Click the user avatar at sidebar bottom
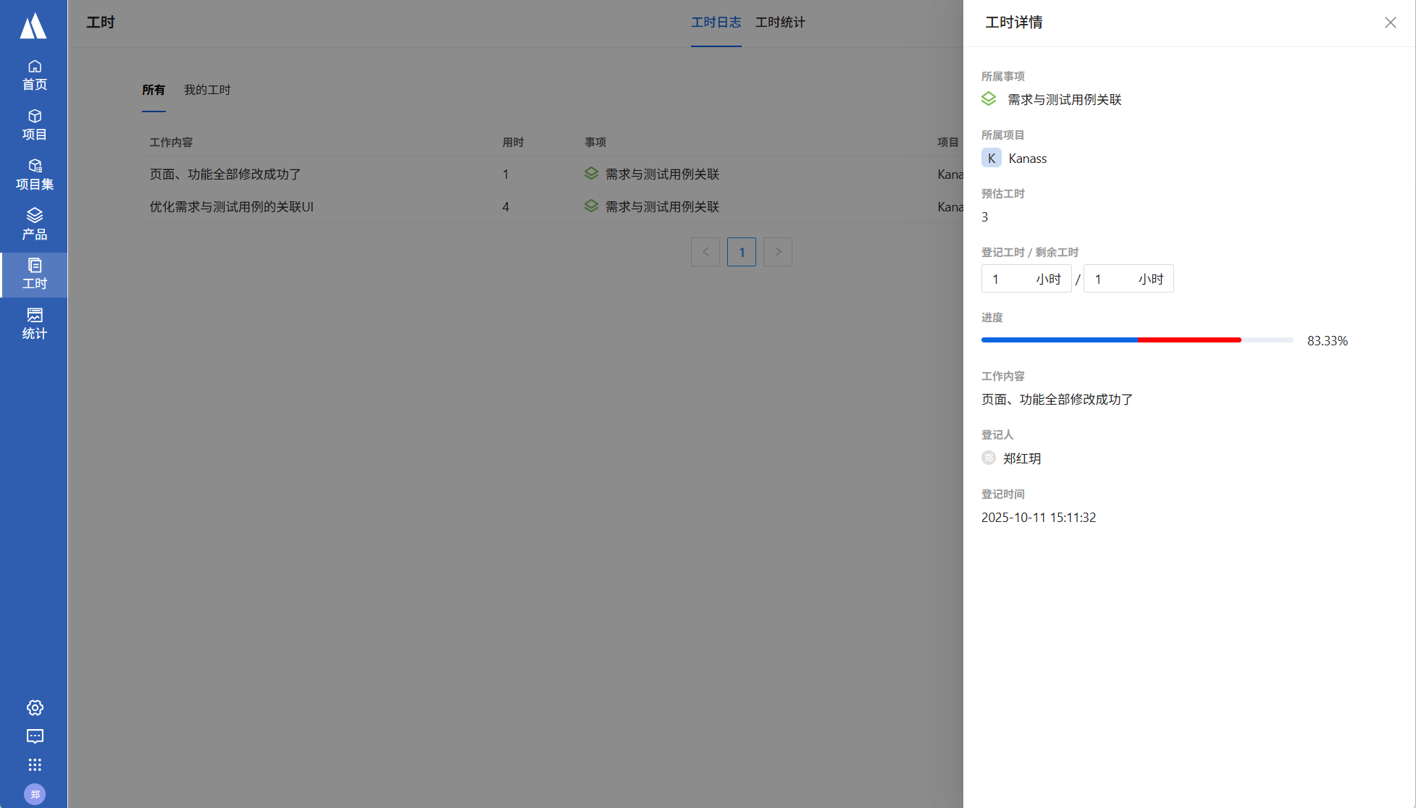This screenshot has height=808, width=1416. click(35, 794)
